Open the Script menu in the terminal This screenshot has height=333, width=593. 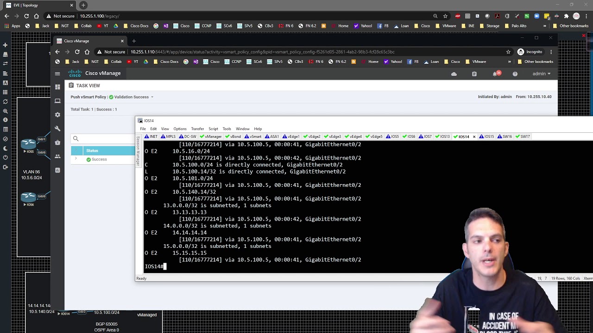coord(213,129)
